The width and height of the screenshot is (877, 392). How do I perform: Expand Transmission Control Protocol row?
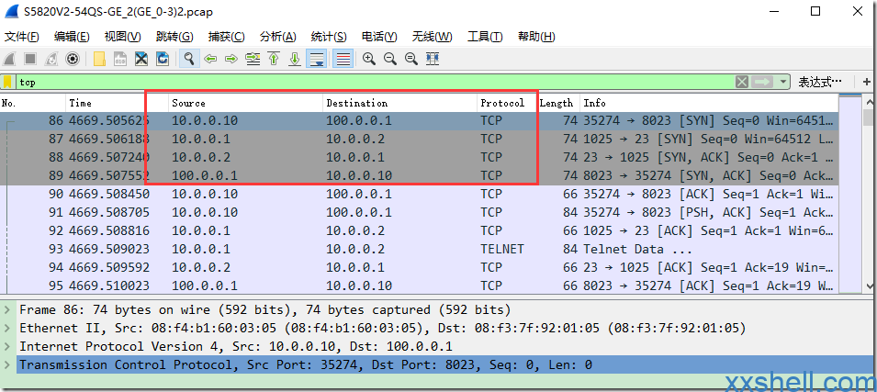tap(7, 364)
